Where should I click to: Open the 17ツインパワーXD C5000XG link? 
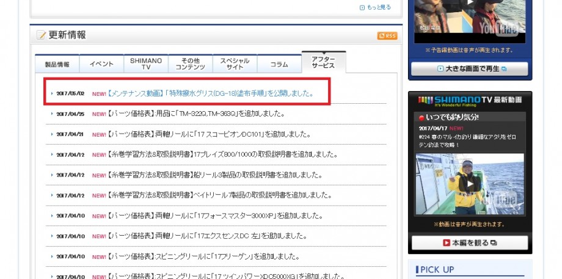[225, 276]
